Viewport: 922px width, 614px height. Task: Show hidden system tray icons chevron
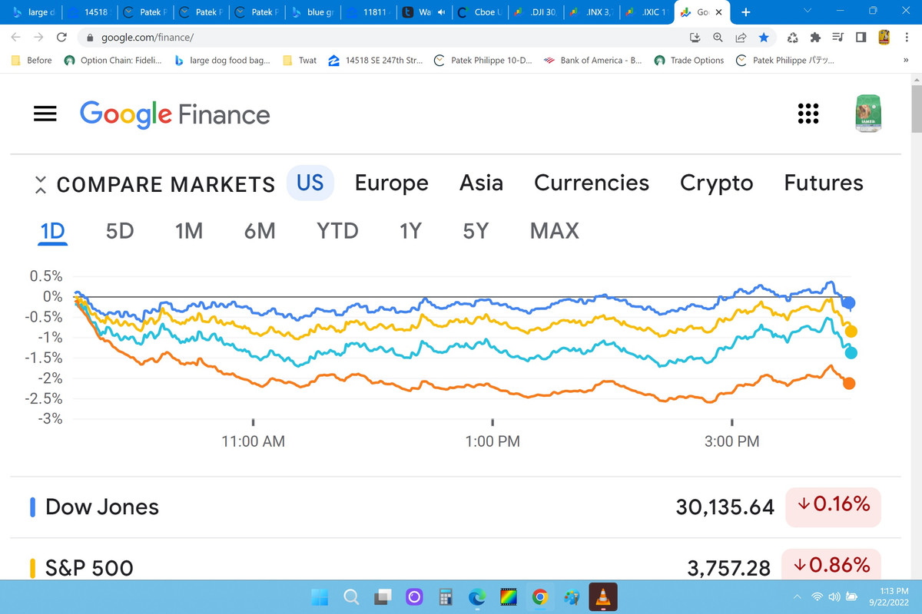pos(798,596)
